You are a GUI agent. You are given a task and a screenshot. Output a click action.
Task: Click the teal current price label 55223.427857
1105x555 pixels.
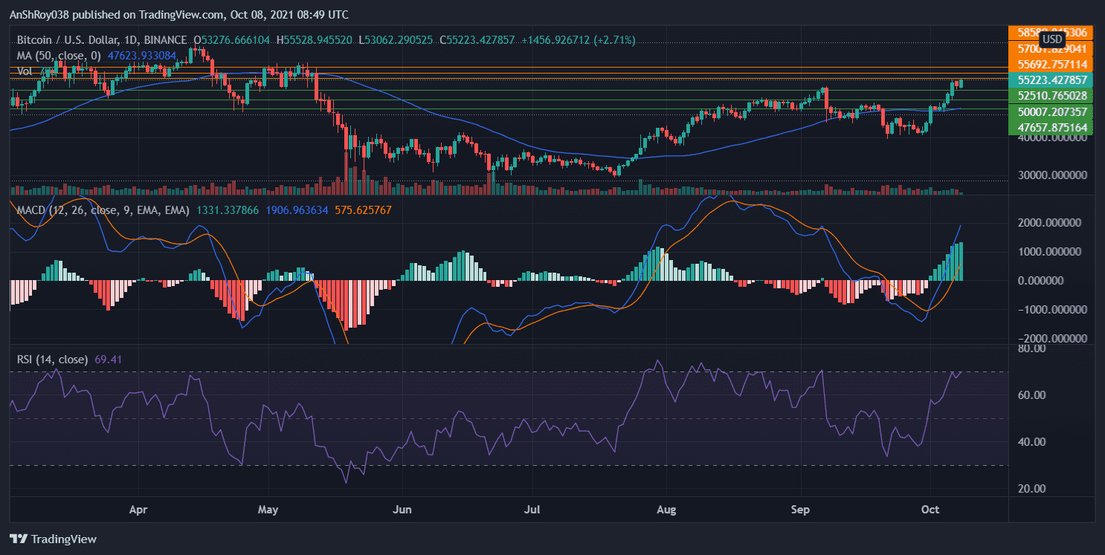(1051, 79)
